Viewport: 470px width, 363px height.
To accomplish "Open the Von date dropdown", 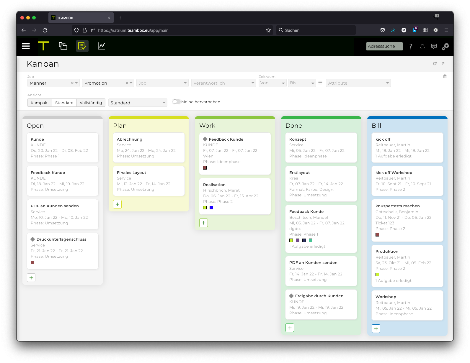I will (x=272, y=83).
